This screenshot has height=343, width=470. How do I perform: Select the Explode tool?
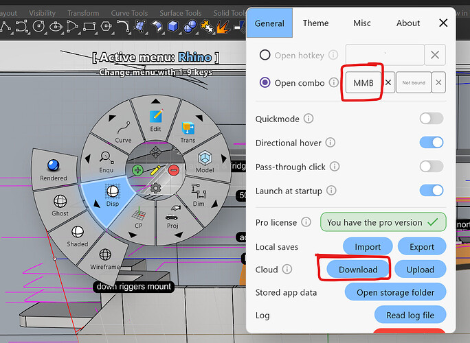223,27
